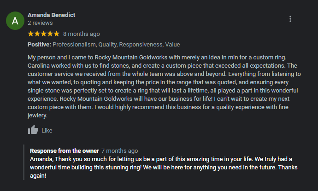This screenshot has width=318, height=191.
Task: Click the second yellow rating star
Action: [37, 34]
